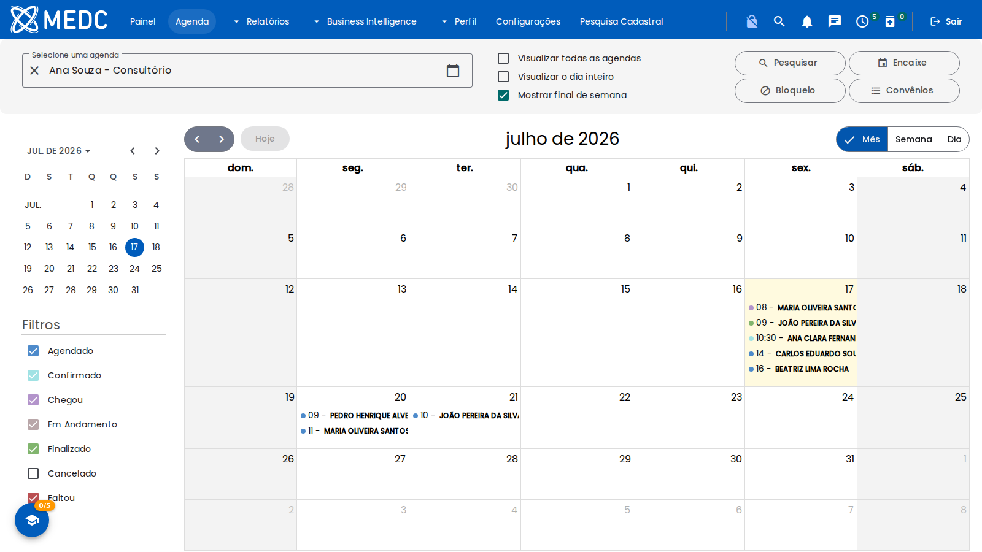982x552 pixels.
Task: Enable Visualizar o dia inteiro checkbox
Action: click(503, 77)
